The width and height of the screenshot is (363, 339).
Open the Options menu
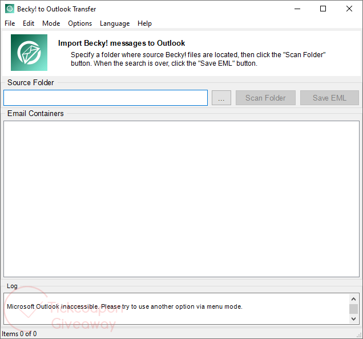coord(80,23)
